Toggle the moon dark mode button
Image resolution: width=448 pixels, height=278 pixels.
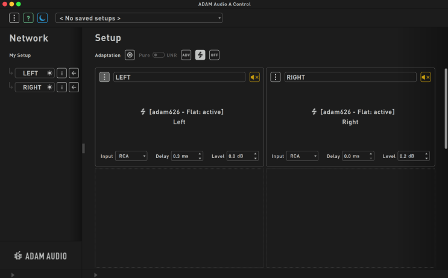point(42,18)
